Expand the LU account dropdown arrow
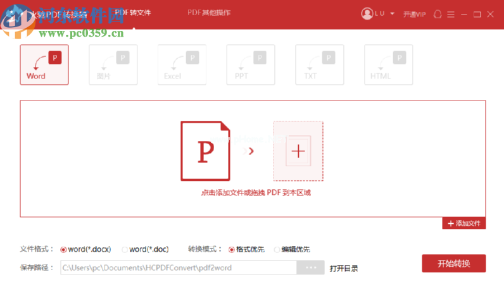This screenshot has width=504, height=289. pos(393,14)
